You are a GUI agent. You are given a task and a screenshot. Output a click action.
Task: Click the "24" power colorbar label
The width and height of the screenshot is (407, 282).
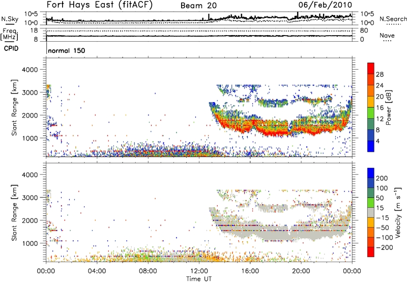(380, 86)
